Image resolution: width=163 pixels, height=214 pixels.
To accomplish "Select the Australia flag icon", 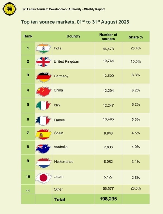I will point(43,147).
